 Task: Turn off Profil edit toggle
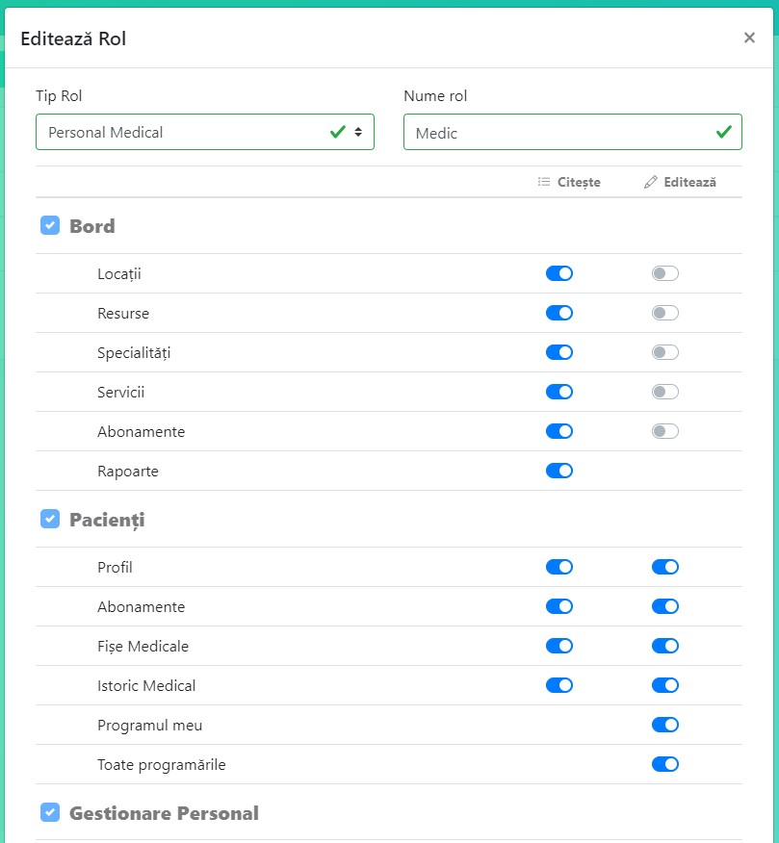[665, 567]
